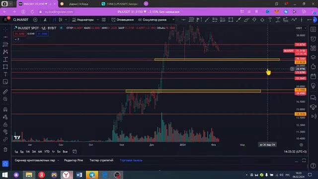318x179 pixels.
Task: Set time range to 6М
Action: pos(40,152)
